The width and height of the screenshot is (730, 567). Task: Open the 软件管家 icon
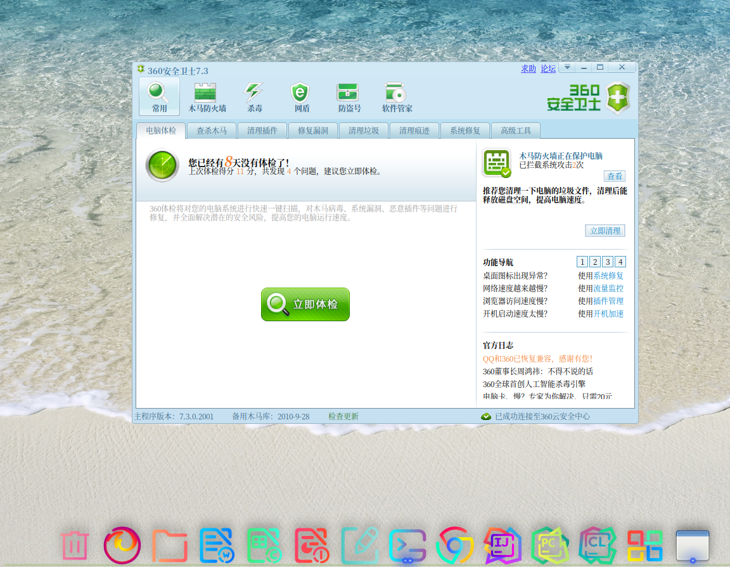pyautogui.click(x=397, y=98)
